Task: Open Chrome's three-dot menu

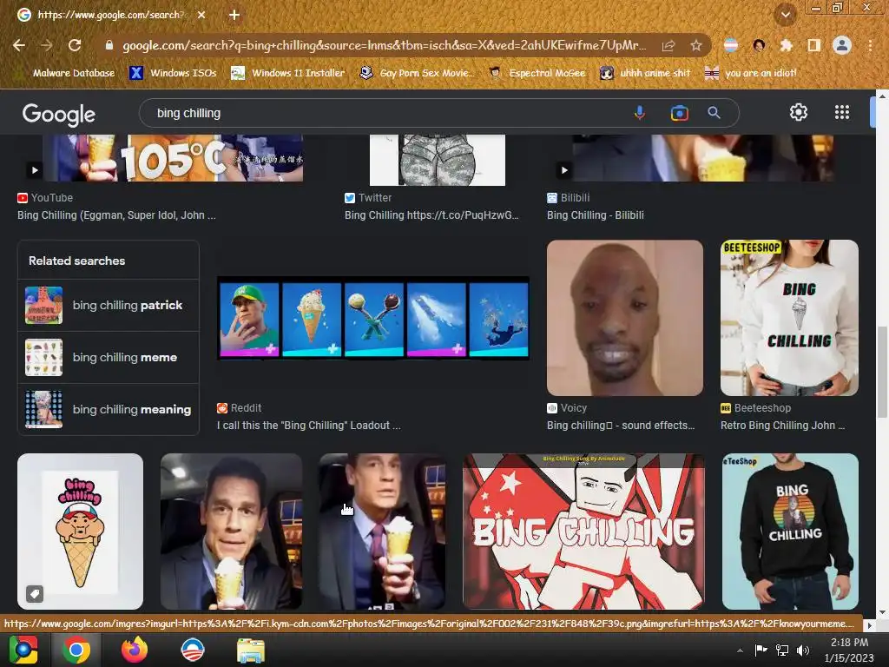Action: [x=870, y=45]
